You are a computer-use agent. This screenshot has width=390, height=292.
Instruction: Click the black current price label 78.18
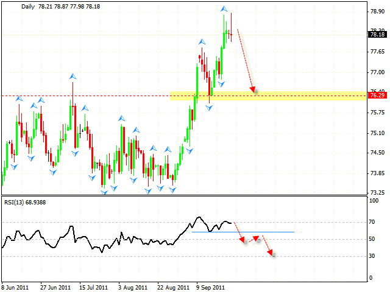pos(377,35)
